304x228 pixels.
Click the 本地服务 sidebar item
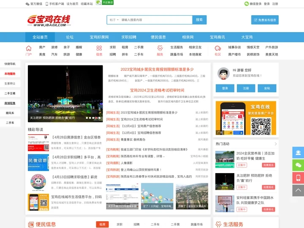click(10, 73)
